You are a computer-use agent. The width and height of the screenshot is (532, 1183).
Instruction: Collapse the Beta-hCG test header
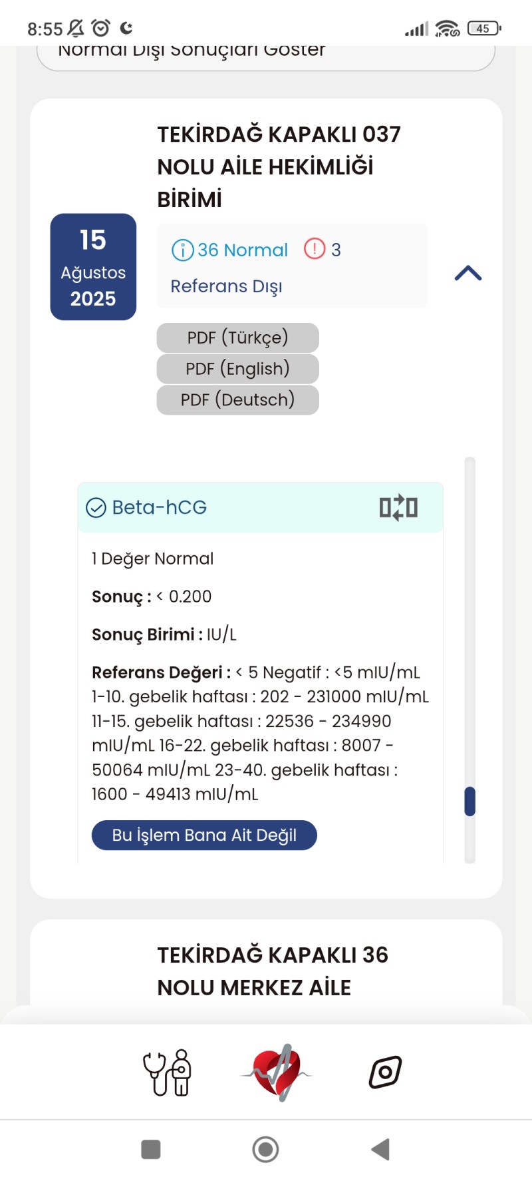coord(261,507)
